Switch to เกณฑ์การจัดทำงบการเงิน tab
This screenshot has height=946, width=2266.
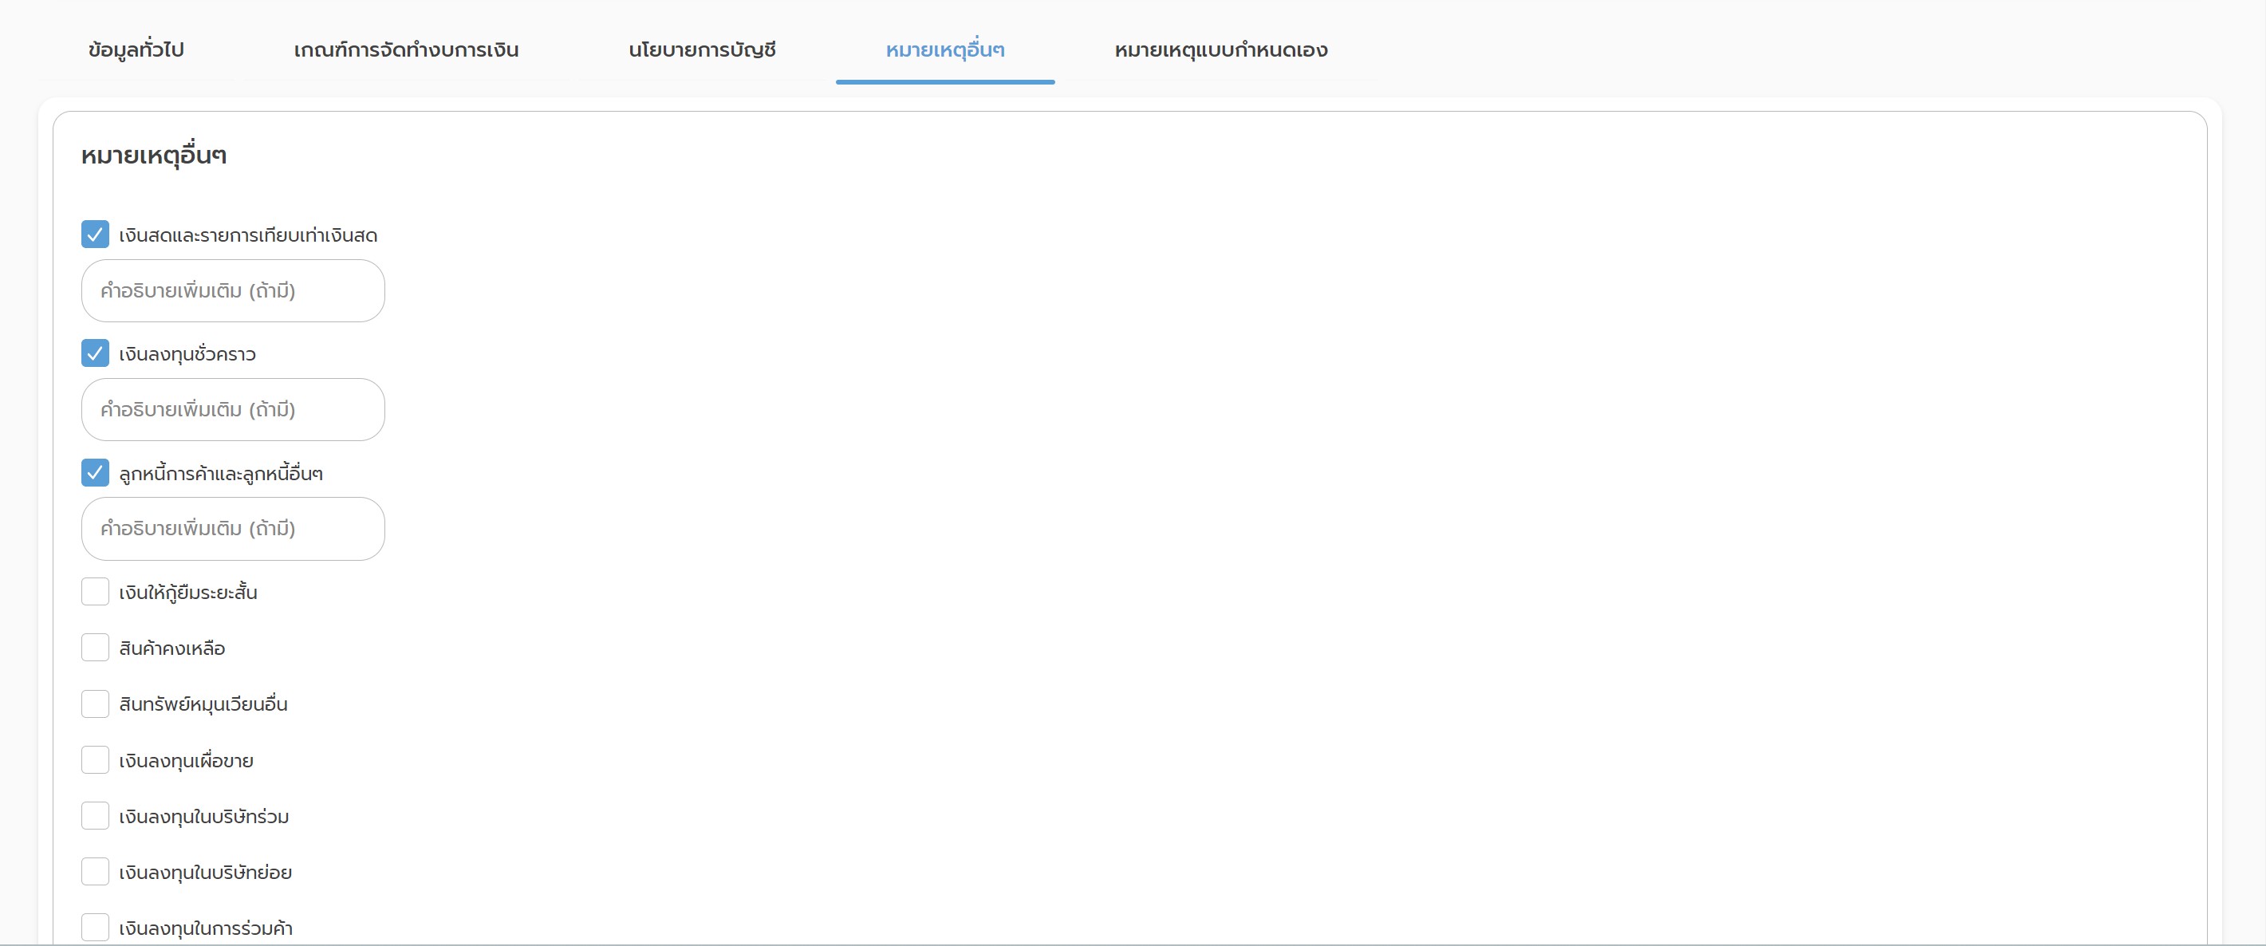pyautogui.click(x=405, y=50)
